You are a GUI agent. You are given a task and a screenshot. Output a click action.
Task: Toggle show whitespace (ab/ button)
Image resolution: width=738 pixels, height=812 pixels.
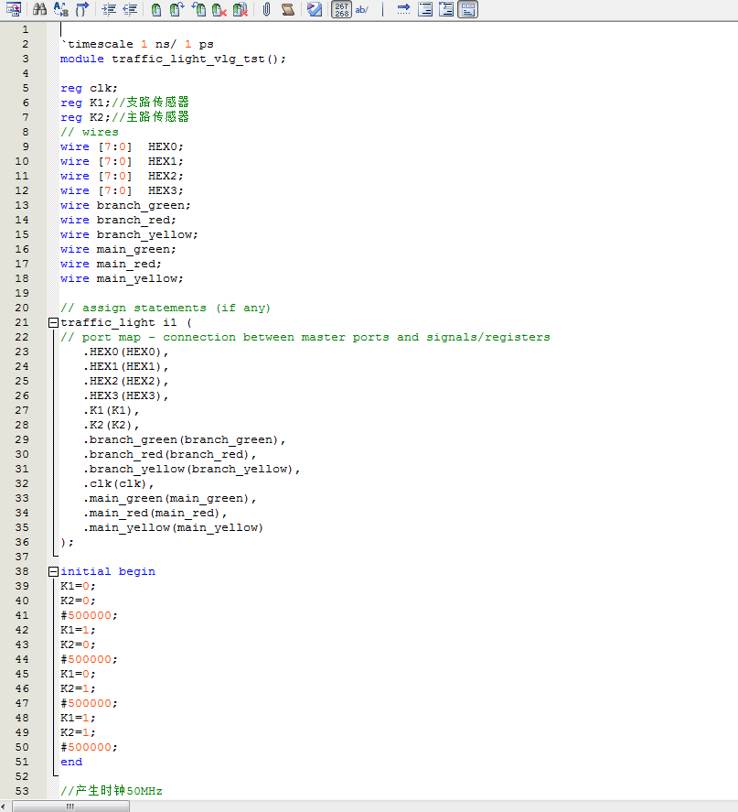362,9
